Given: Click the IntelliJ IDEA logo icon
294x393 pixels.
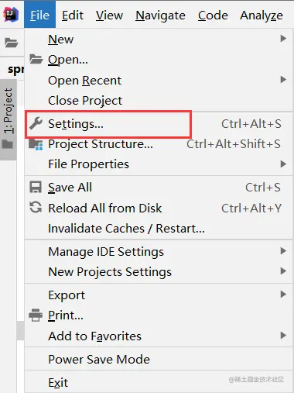Looking at the screenshot, I should [x=11, y=15].
